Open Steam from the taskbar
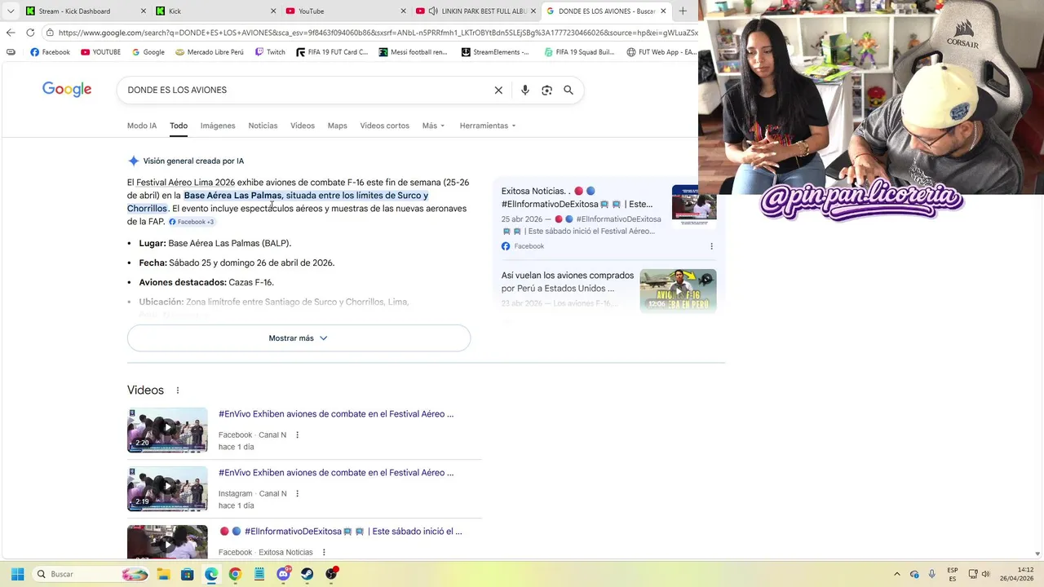 click(307, 574)
